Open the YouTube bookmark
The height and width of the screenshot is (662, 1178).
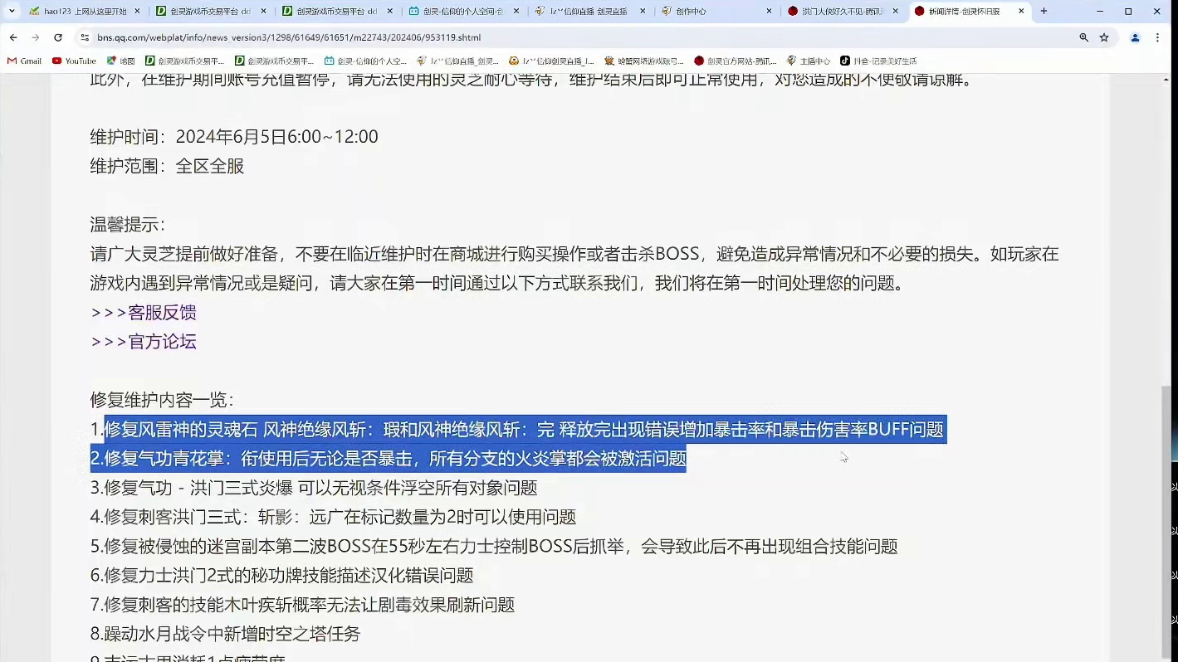tap(73, 60)
